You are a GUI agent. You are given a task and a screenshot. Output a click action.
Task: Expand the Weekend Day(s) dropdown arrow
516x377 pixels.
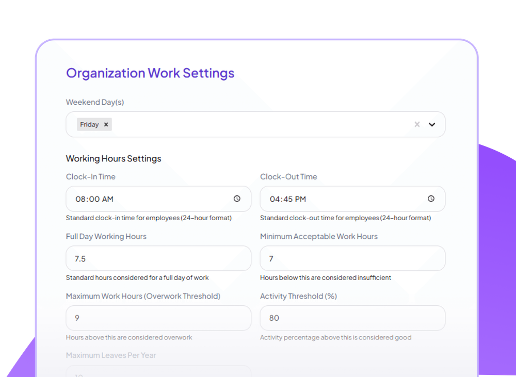point(432,124)
